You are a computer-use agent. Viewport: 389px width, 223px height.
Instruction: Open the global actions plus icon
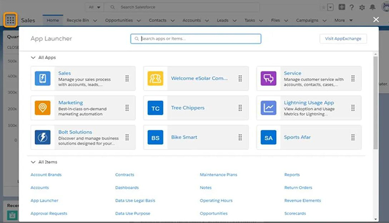point(342,7)
